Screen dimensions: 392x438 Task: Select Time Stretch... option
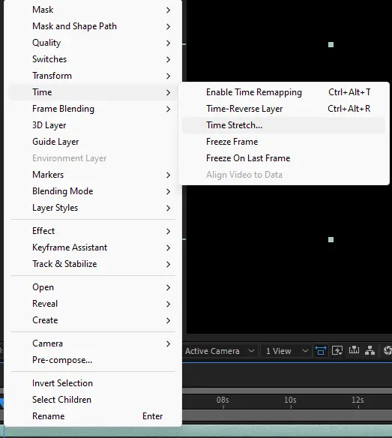[283, 125]
